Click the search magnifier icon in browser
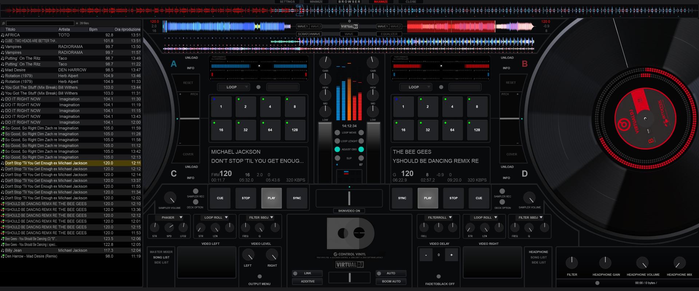Image resolution: width=699 pixels, height=291 pixels. [3, 23]
